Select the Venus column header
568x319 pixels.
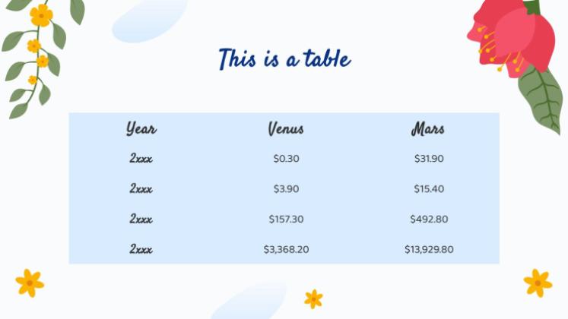point(286,129)
